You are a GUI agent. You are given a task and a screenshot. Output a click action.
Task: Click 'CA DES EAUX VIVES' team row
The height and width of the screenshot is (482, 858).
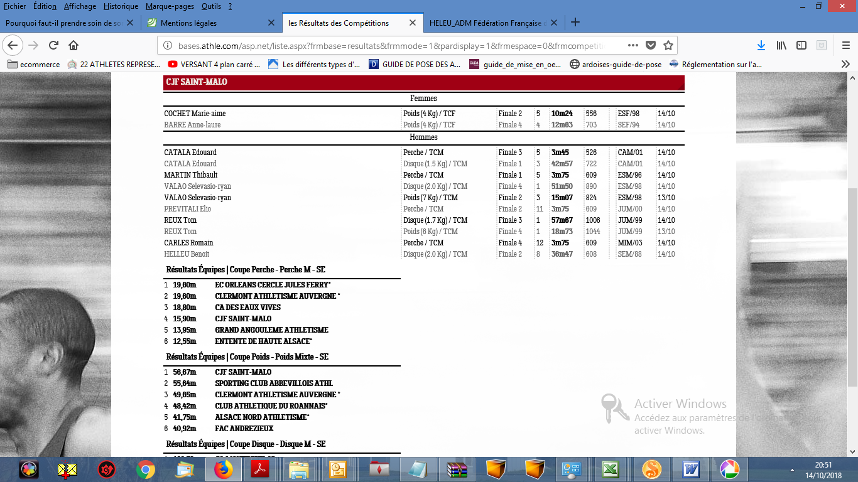(247, 308)
